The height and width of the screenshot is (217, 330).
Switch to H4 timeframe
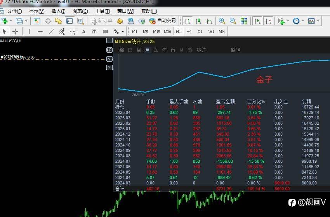[x=189, y=31]
